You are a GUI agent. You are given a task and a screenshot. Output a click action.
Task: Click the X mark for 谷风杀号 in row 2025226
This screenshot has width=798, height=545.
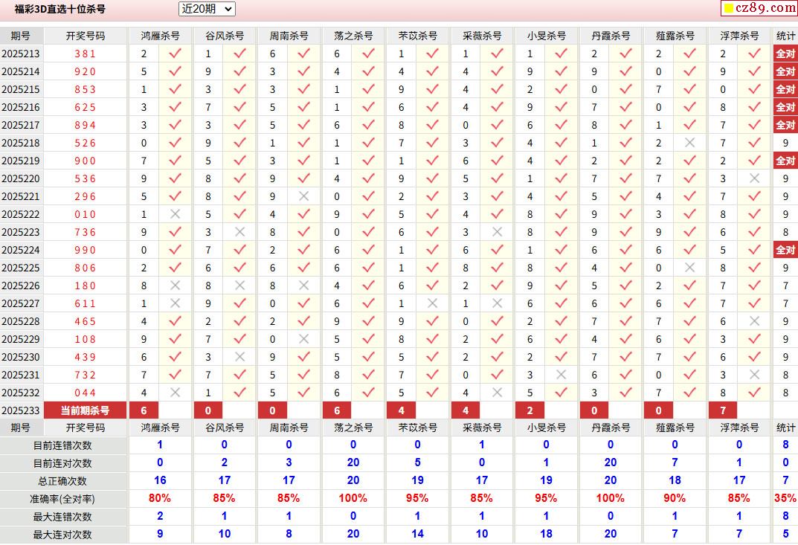(239, 286)
